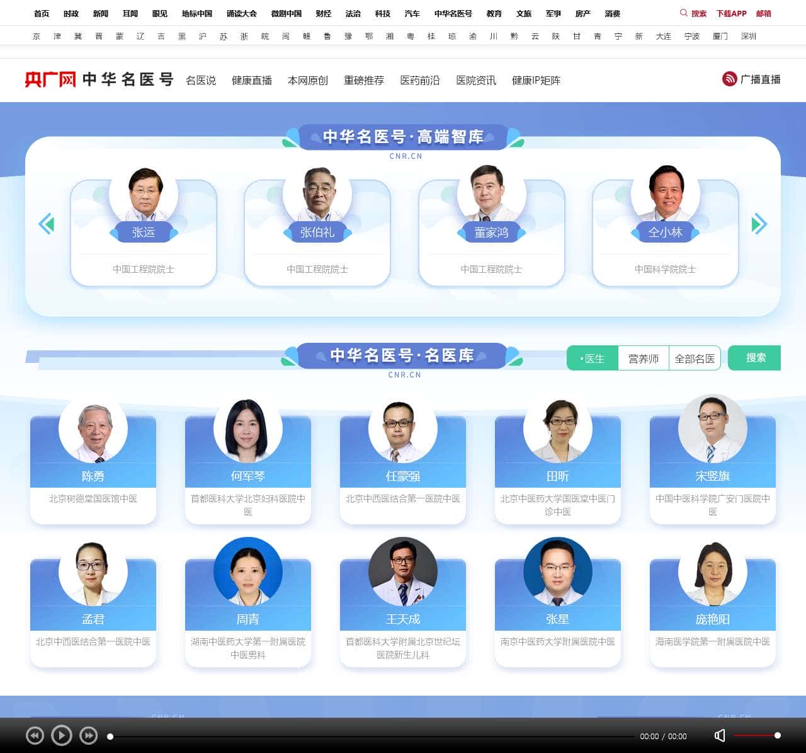The width and height of the screenshot is (806, 753).
Task: Open doctor 孟君's photo
Action: (93, 572)
